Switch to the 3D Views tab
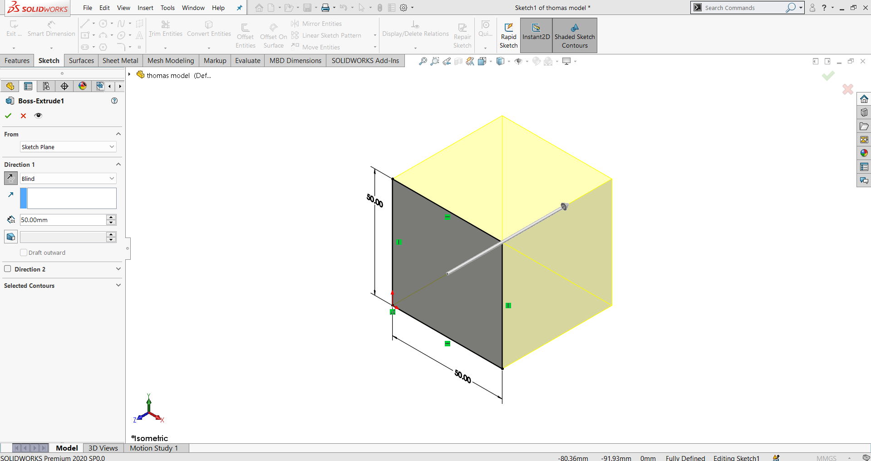This screenshot has width=871, height=461. click(103, 448)
